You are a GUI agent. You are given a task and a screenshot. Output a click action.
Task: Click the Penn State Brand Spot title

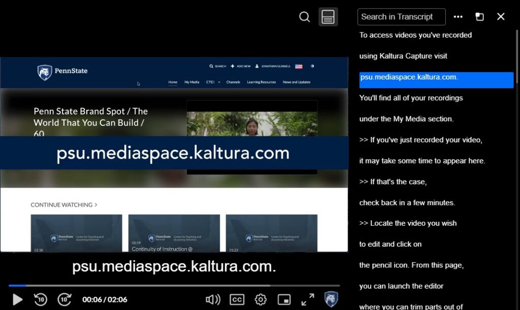click(90, 121)
